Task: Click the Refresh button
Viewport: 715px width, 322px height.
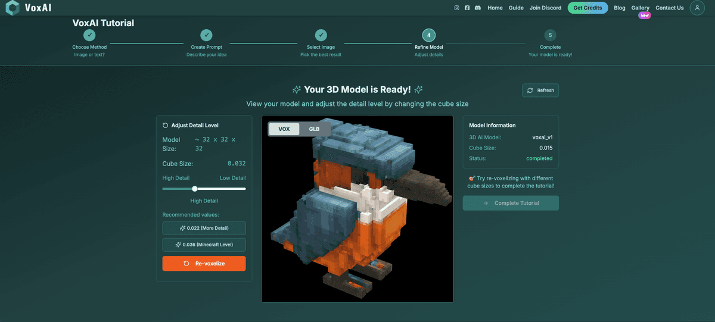Action: [x=540, y=90]
